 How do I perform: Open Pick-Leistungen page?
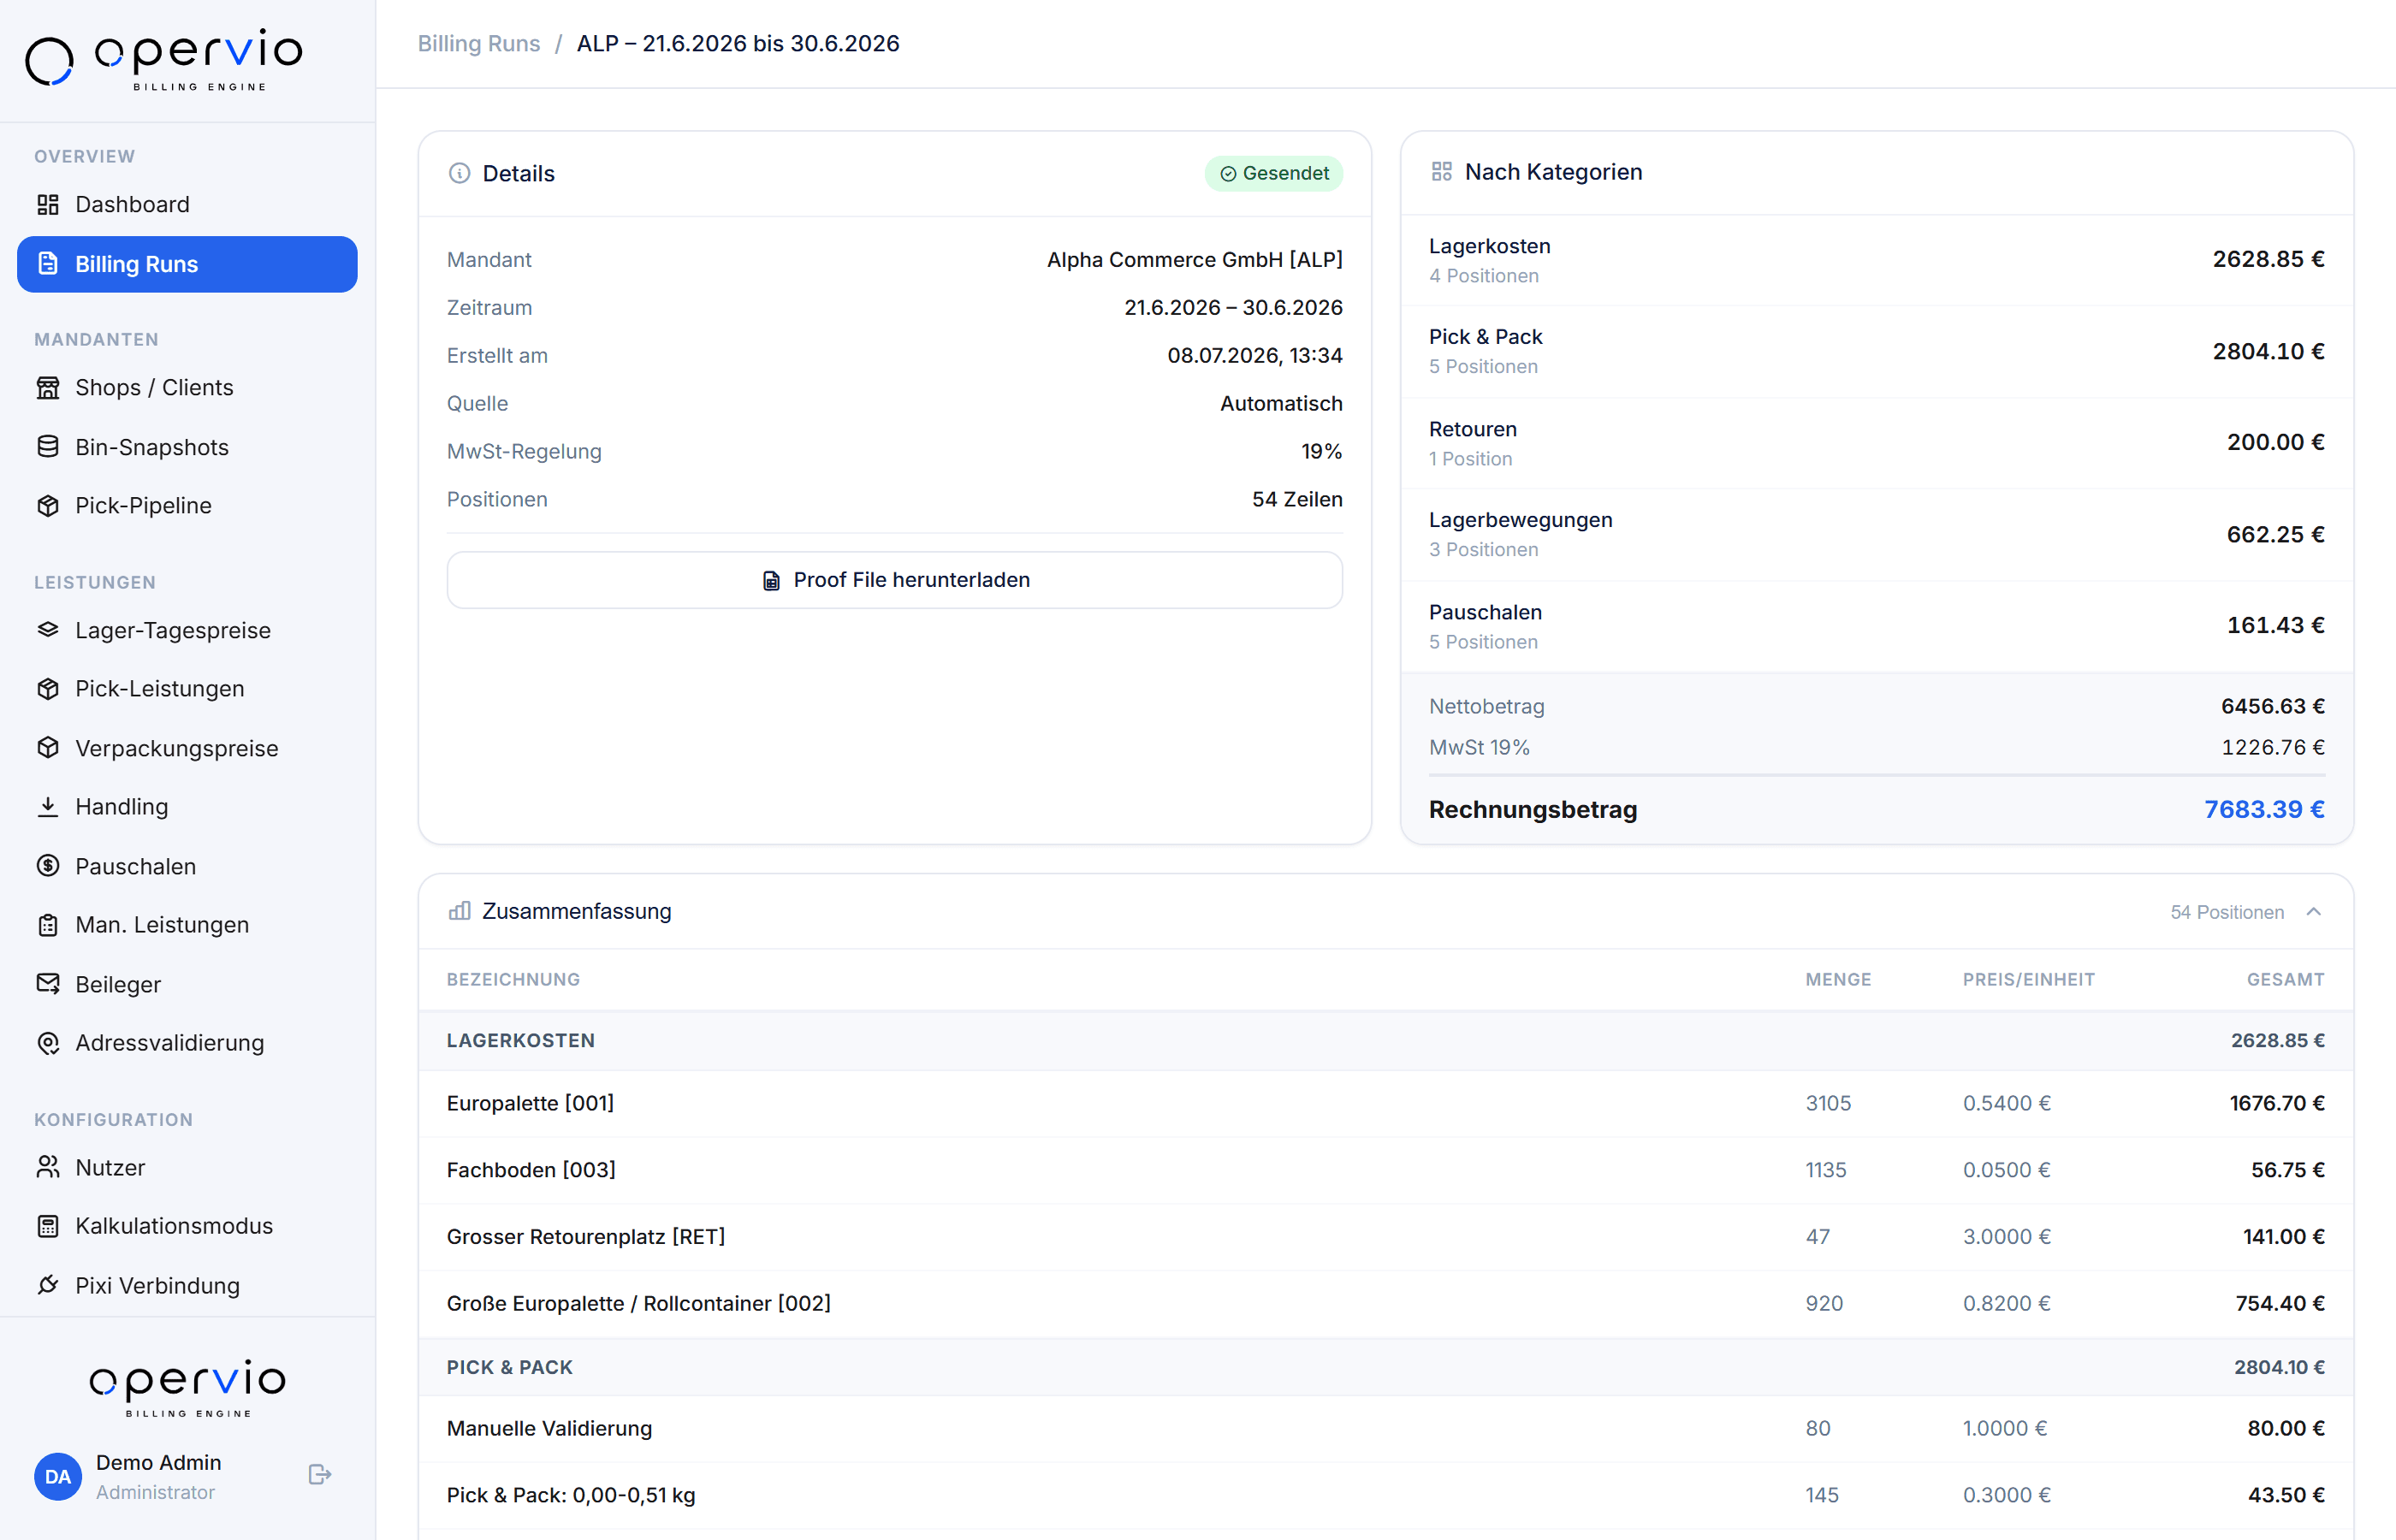[x=187, y=688]
